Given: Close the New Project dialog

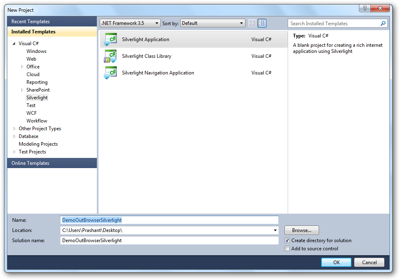Looking at the screenshot, I should pos(380,8).
